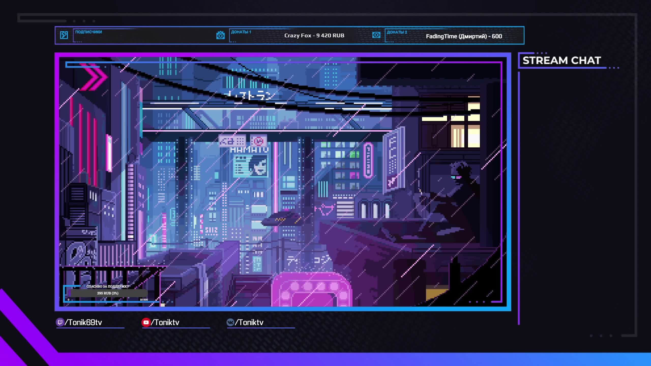Click the woman's portrait poster
Viewport: 651px width, 366px height.
tap(257, 166)
